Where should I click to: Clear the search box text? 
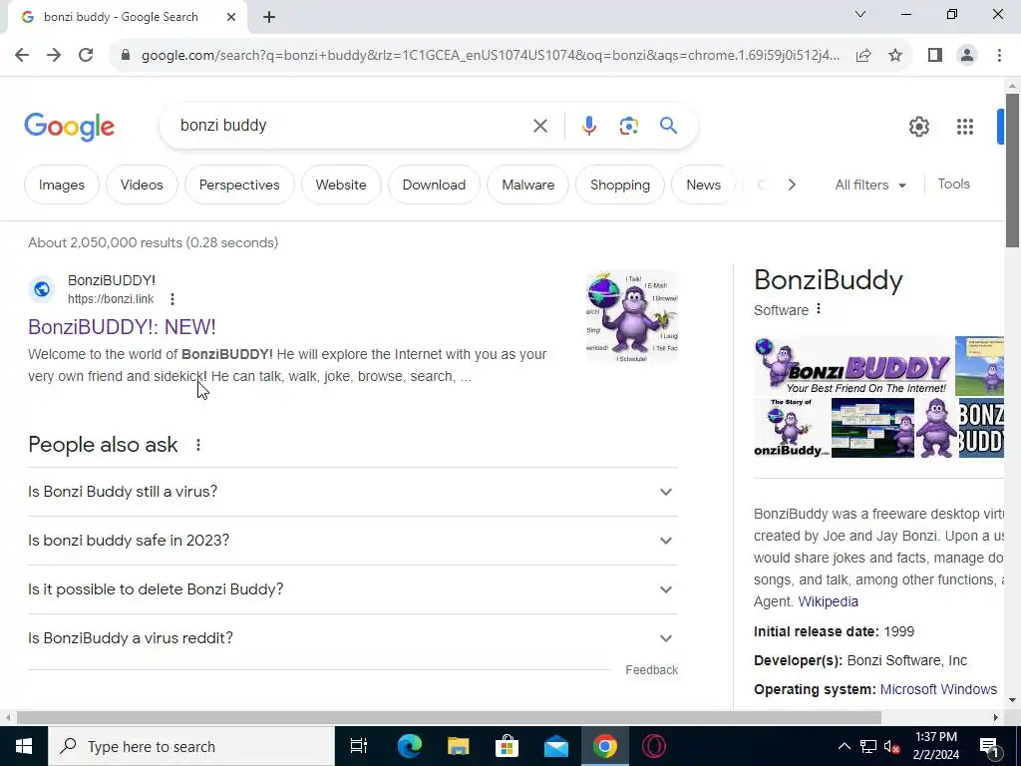(539, 126)
